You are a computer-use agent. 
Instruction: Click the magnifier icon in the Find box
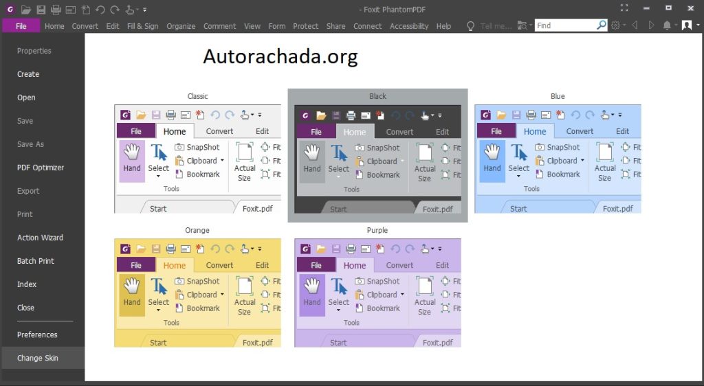click(602, 25)
